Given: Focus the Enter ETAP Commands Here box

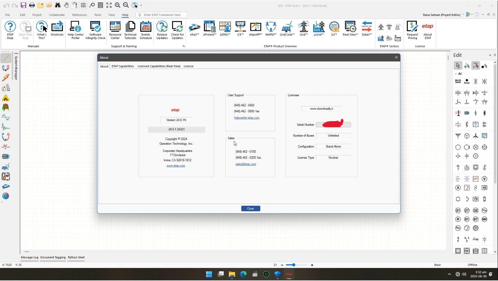Looking at the screenshot, I should click(161, 15).
